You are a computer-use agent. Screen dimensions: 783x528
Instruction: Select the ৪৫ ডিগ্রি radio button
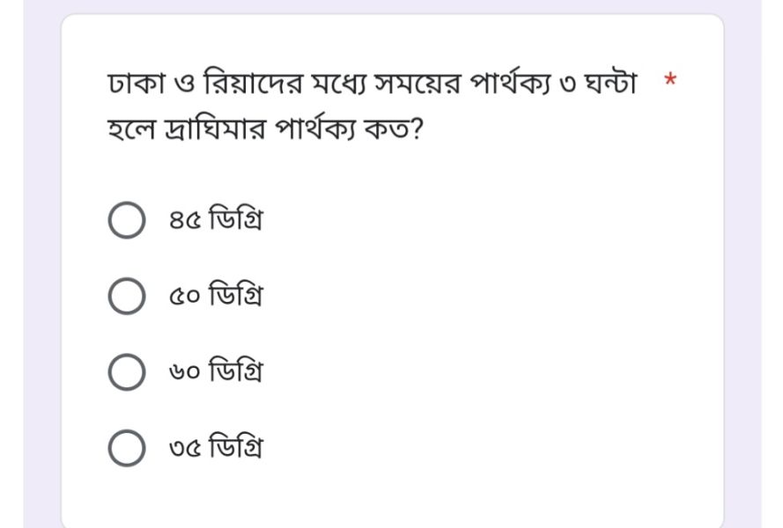127,221
